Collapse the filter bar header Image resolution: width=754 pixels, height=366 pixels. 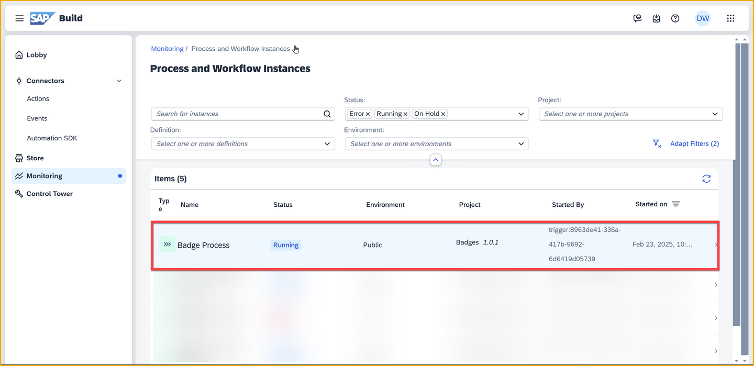(x=436, y=160)
